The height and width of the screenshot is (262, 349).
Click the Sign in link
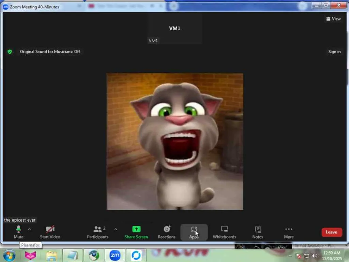pos(334,52)
